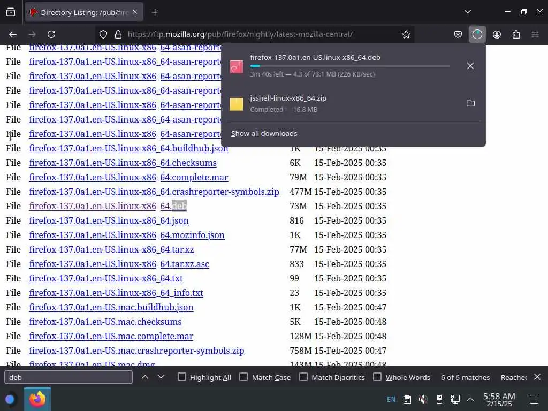Expand the list all tabs chevron
Screen dimensions: 548x411
point(467,12)
